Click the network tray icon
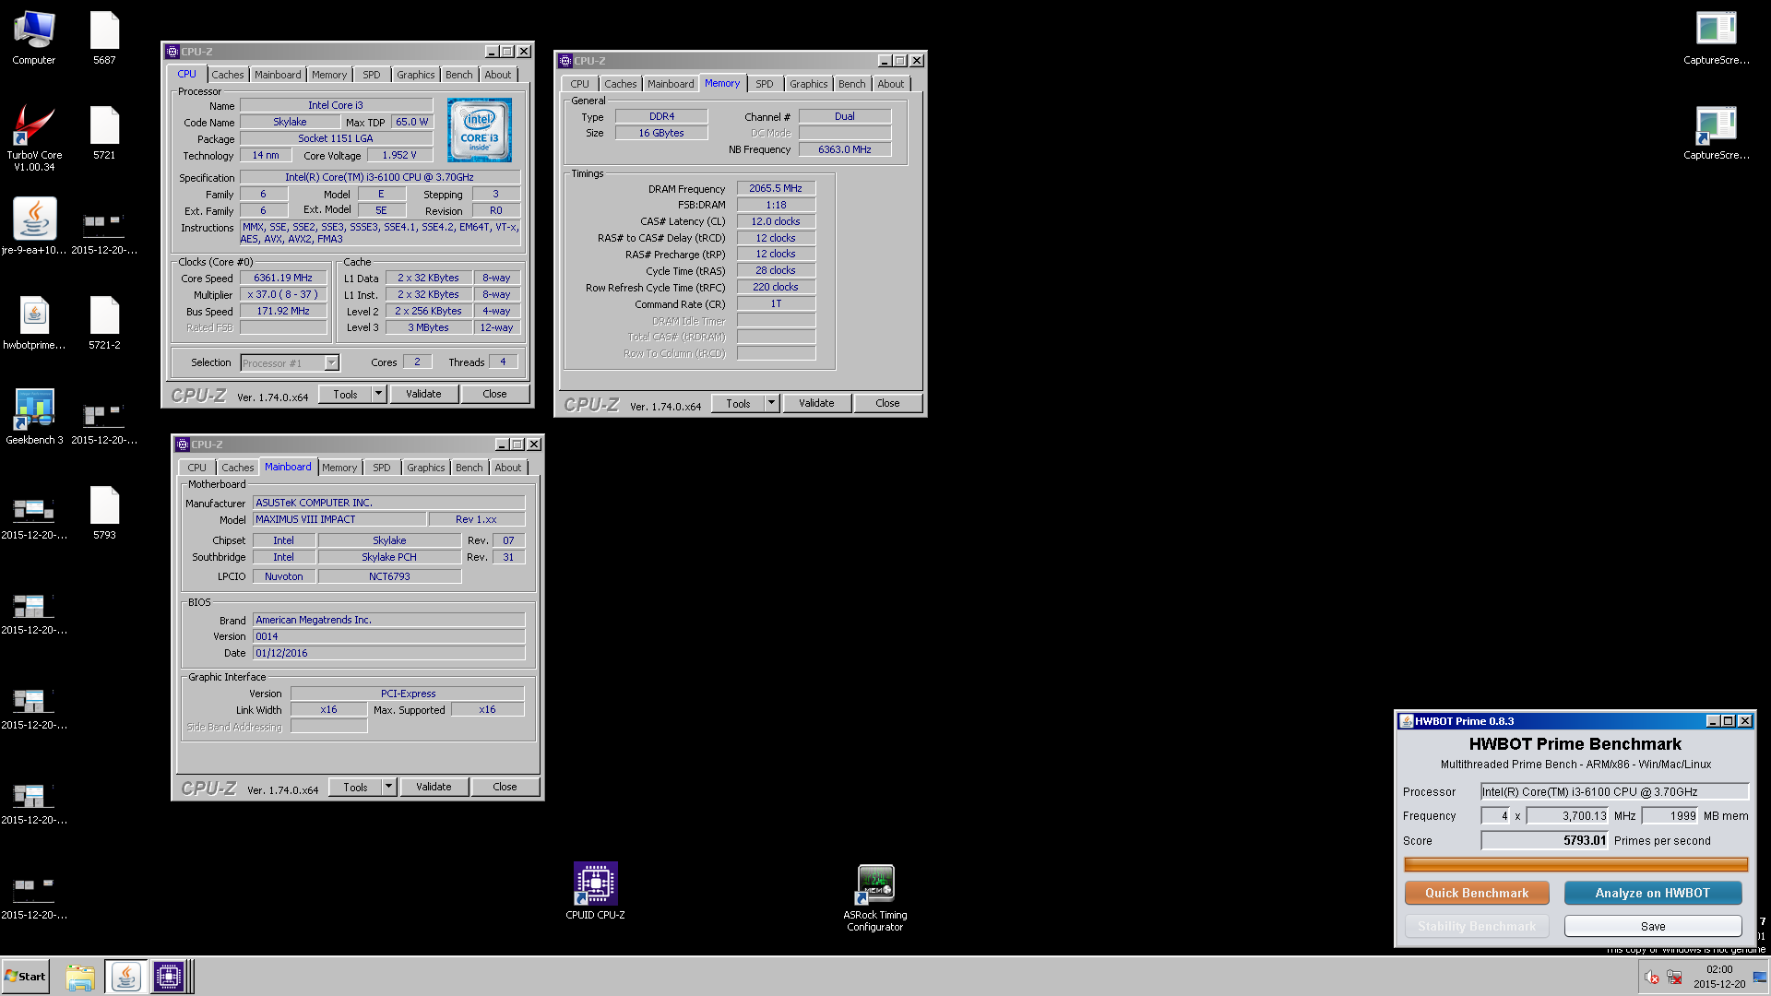Image resolution: width=1771 pixels, height=996 pixels. (x=1674, y=978)
